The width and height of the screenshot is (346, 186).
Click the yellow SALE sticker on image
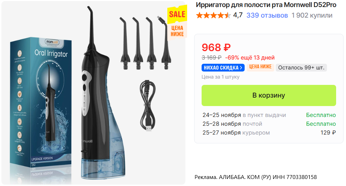point(177,14)
